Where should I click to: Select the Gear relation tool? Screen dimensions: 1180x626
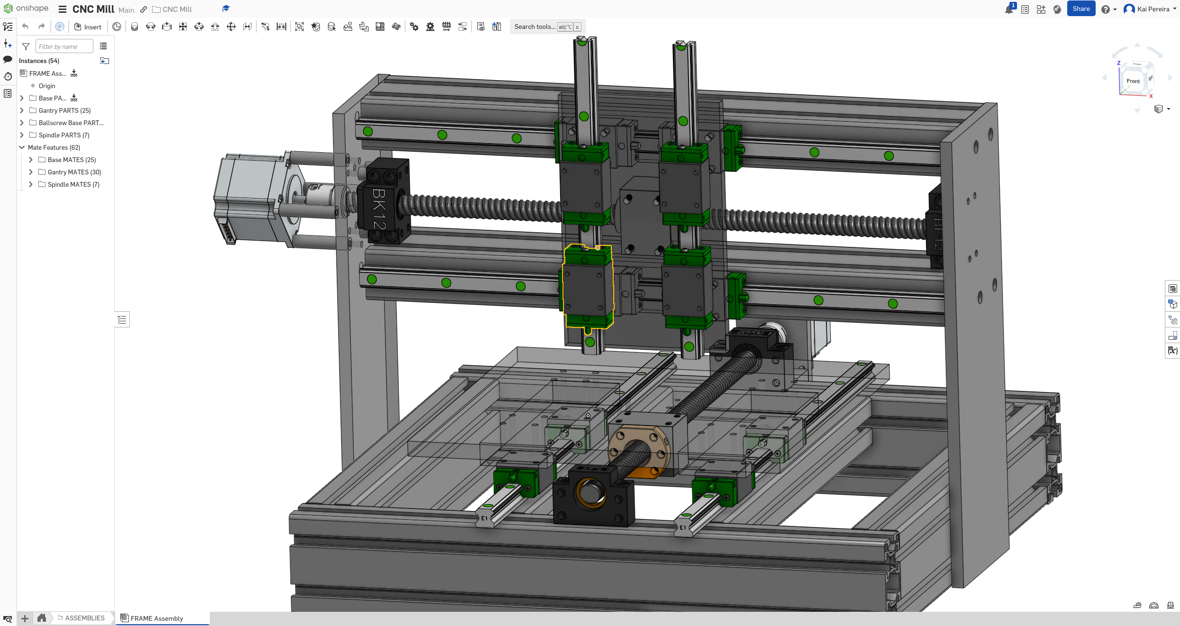414,27
